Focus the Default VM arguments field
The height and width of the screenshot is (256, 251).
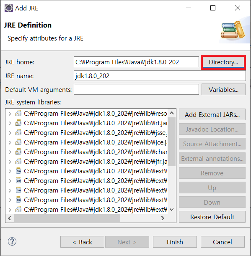tap(136, 89)
